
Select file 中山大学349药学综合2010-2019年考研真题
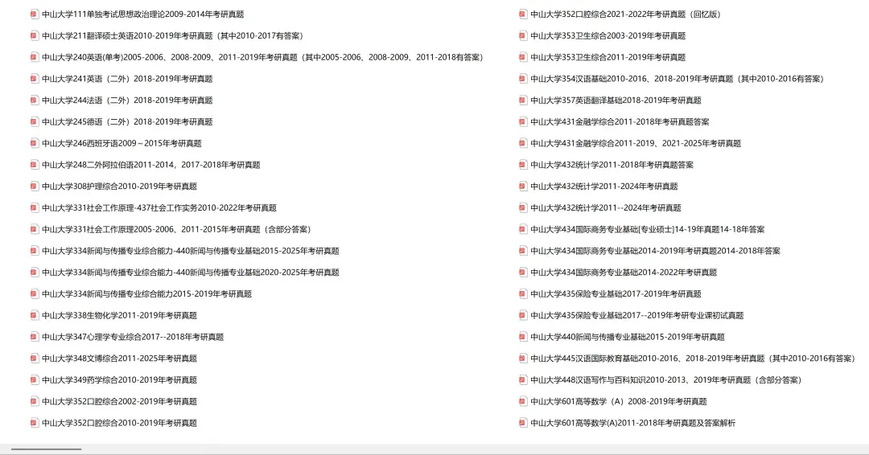click(119, 380)
